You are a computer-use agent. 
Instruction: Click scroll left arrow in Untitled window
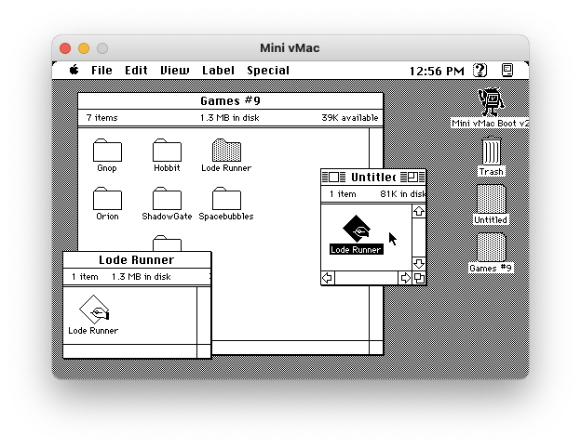pos(328,278)
